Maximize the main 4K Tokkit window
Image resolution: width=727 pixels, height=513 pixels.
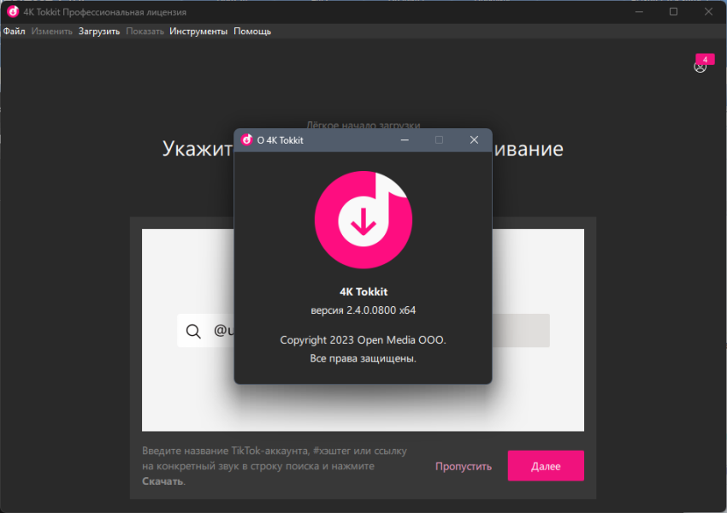pyautogui.click(x=674, y=12)
